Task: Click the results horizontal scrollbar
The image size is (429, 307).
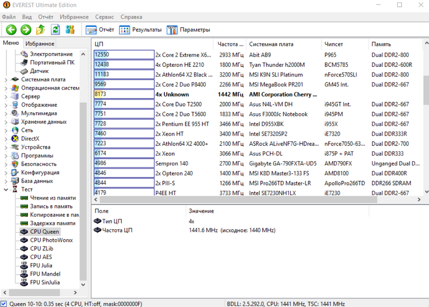Action: tap(235, 200)
